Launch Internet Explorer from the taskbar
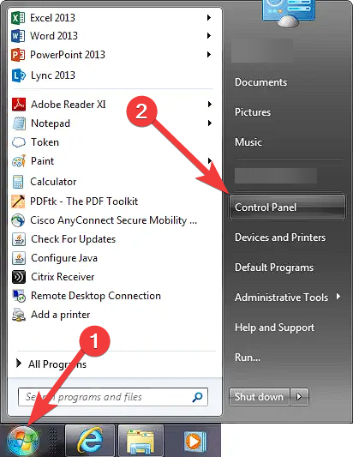 (90, 441)
